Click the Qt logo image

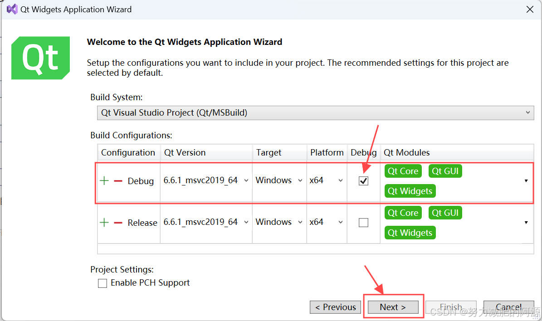(x=40, y=58)
